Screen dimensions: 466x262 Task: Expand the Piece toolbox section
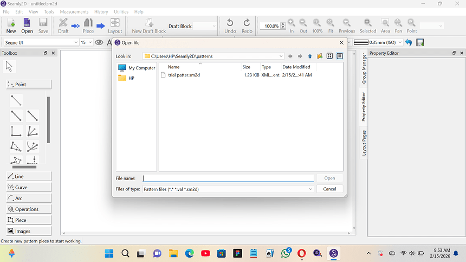click(x=29, y=220)
